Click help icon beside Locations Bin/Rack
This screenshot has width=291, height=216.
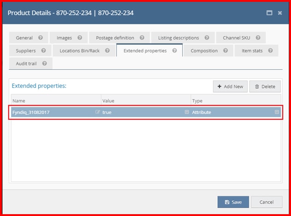point(107,51)
